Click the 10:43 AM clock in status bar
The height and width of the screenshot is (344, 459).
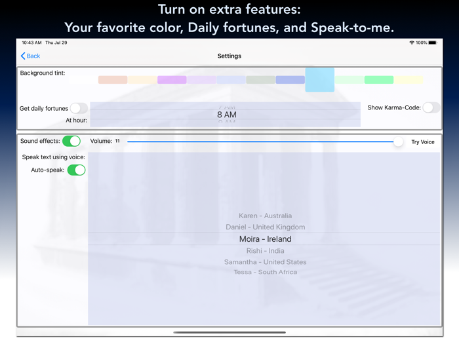click(31, 43)
